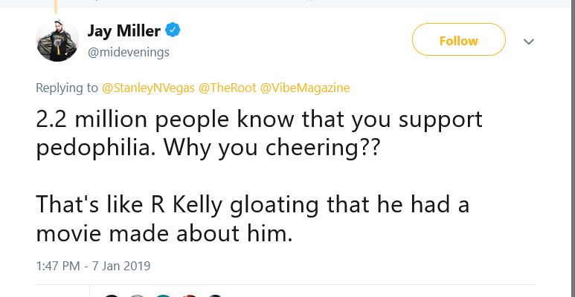575x297 pixels.
Task: Open first black liker avatar at bottom
Action: [x=112, y=296]
